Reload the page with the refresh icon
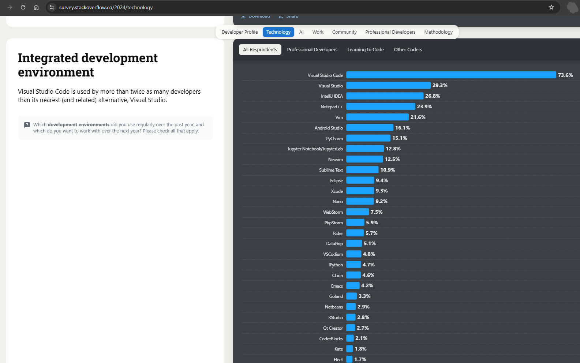 coord(23,7)
